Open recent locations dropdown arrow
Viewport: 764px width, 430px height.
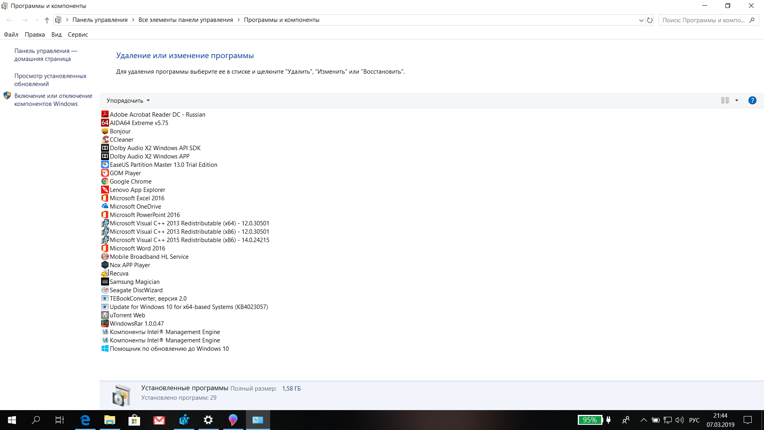coord(37,20)
